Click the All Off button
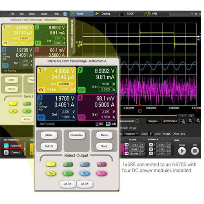 [84, 184]
